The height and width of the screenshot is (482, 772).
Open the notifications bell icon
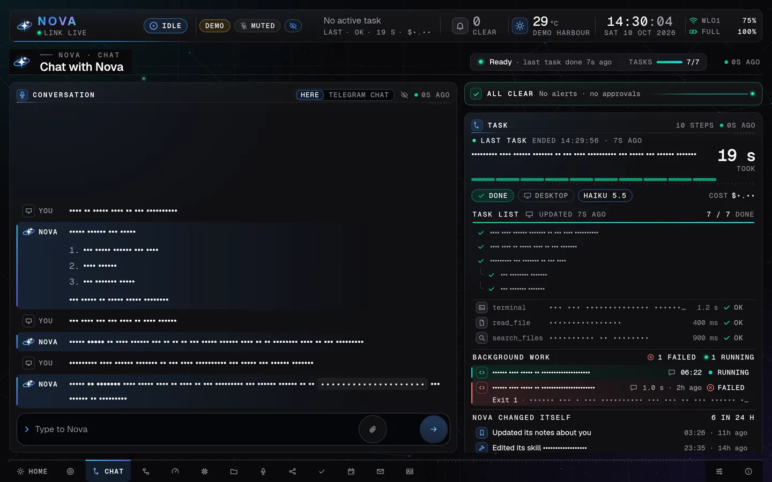pyautogui.click(x=460, y=26)
